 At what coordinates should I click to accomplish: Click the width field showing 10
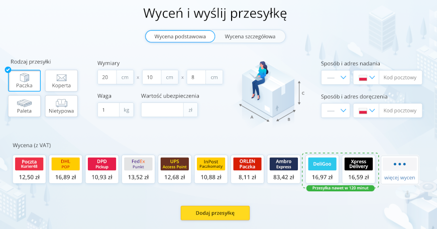152,77
